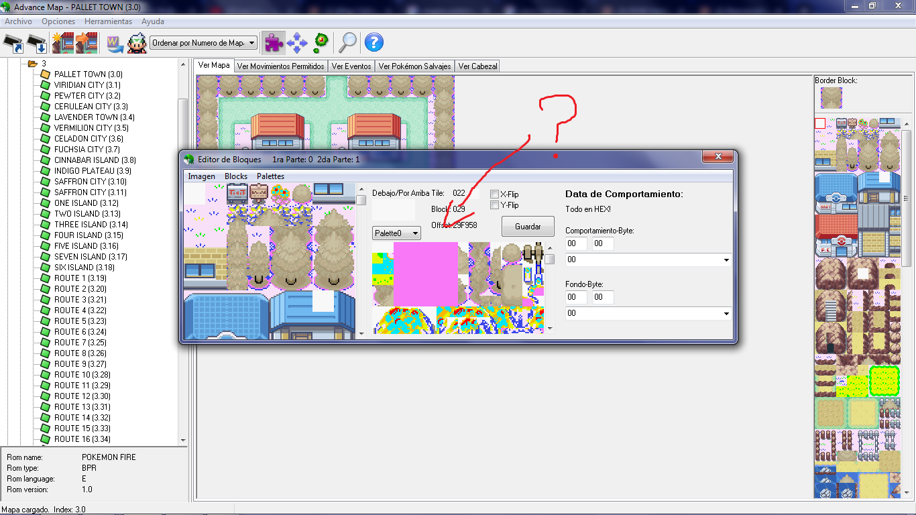This screenshot has height=515, width=916.
Task: Select the purple puzzle piece block editor
Action: pos(273,43)
